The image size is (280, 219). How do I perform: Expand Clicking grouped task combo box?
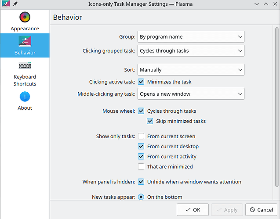191,51
